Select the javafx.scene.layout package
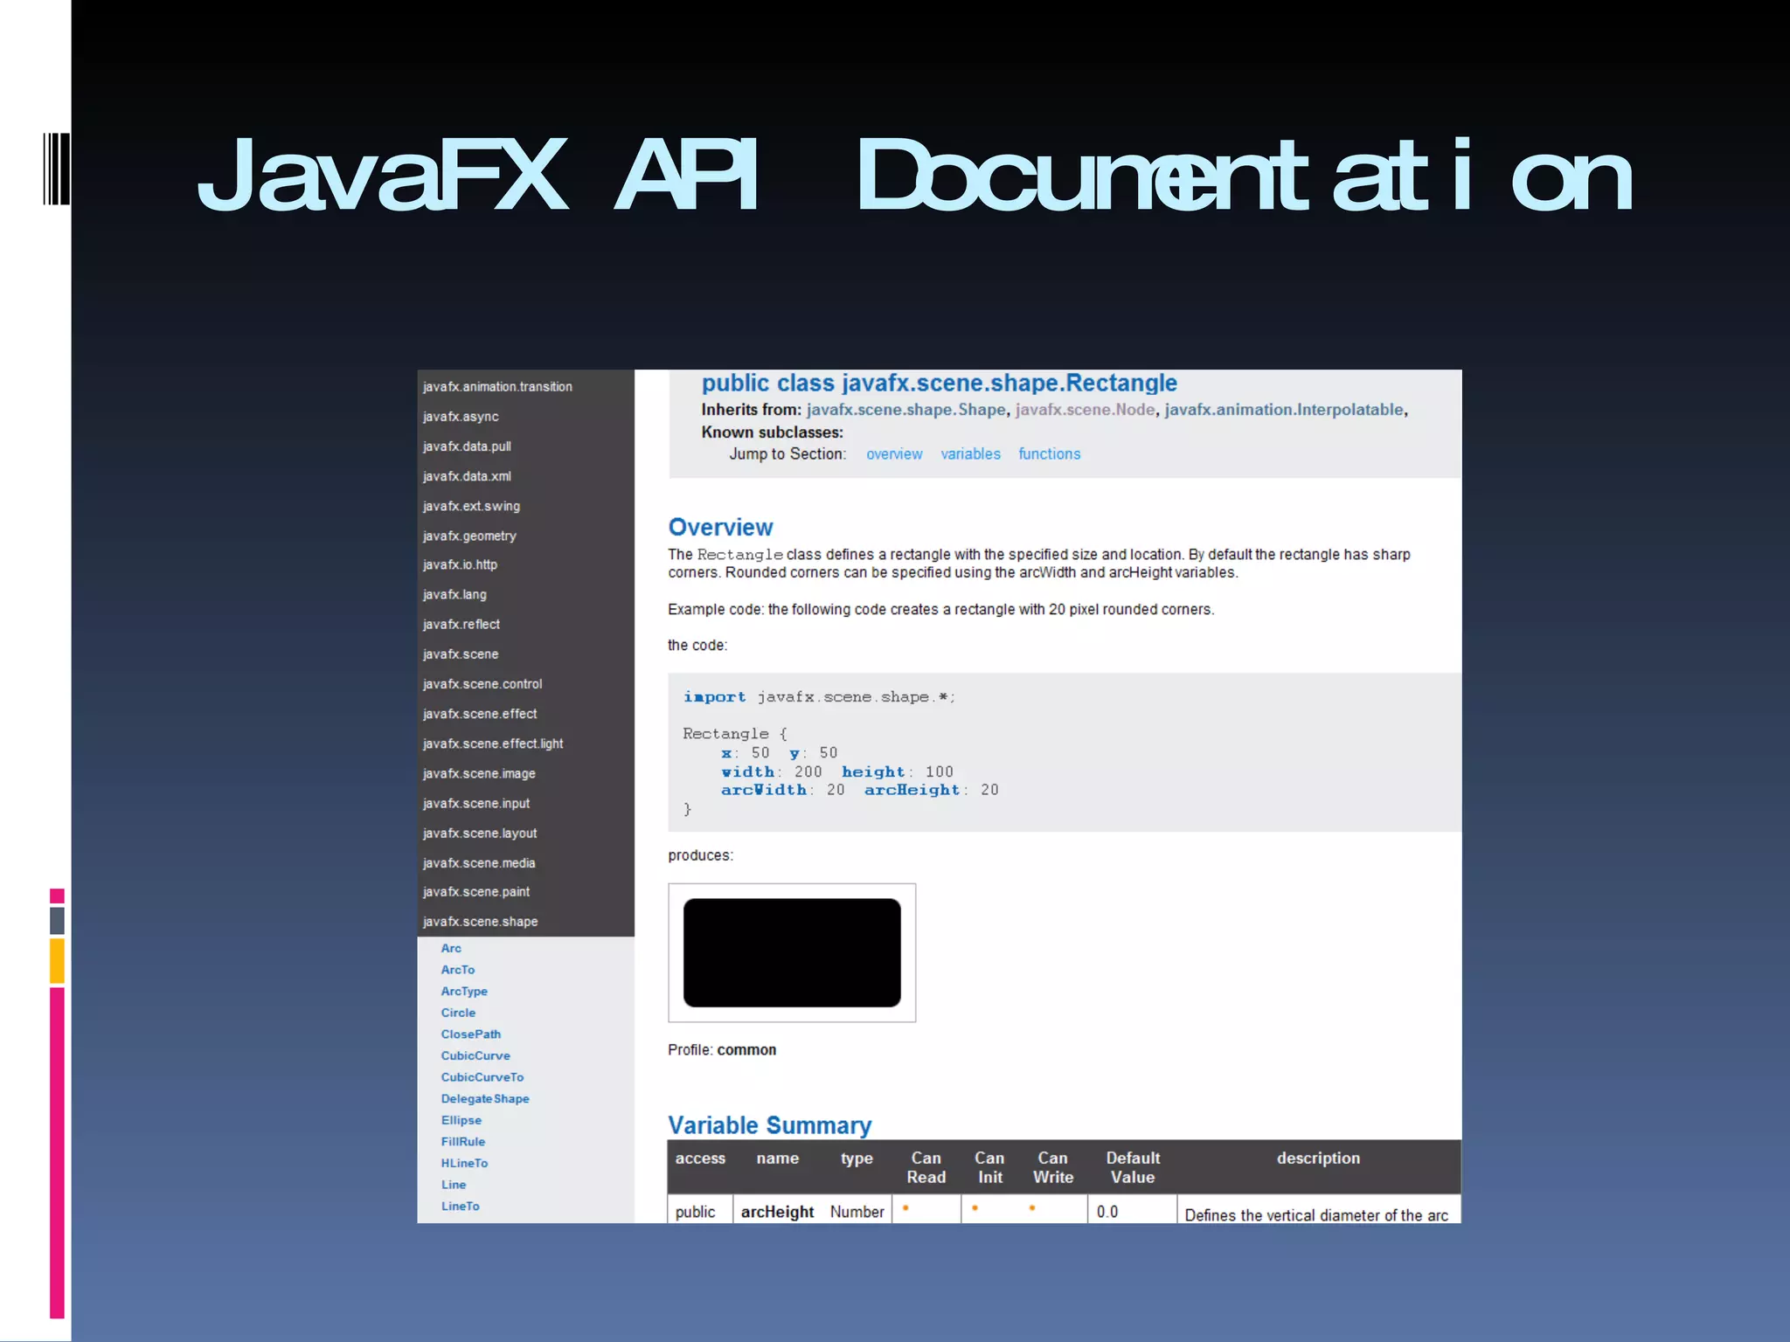The width and height of the screenshot is (1790, 1342). pos(480,833)
